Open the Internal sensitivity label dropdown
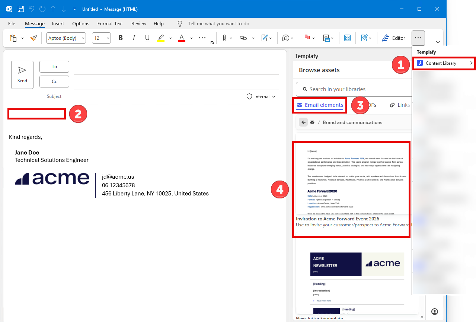 (x=261, y=97)
